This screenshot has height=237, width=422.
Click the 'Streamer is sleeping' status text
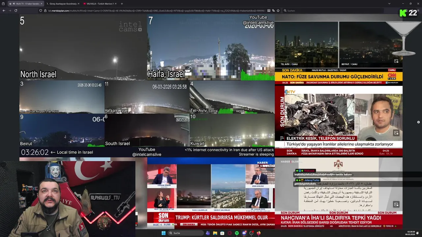point(256,154)
